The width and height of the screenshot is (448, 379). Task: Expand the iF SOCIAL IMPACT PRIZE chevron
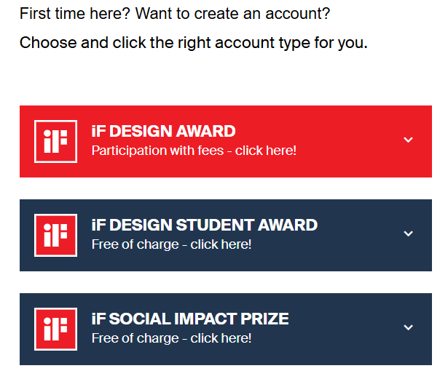(408, 327)
